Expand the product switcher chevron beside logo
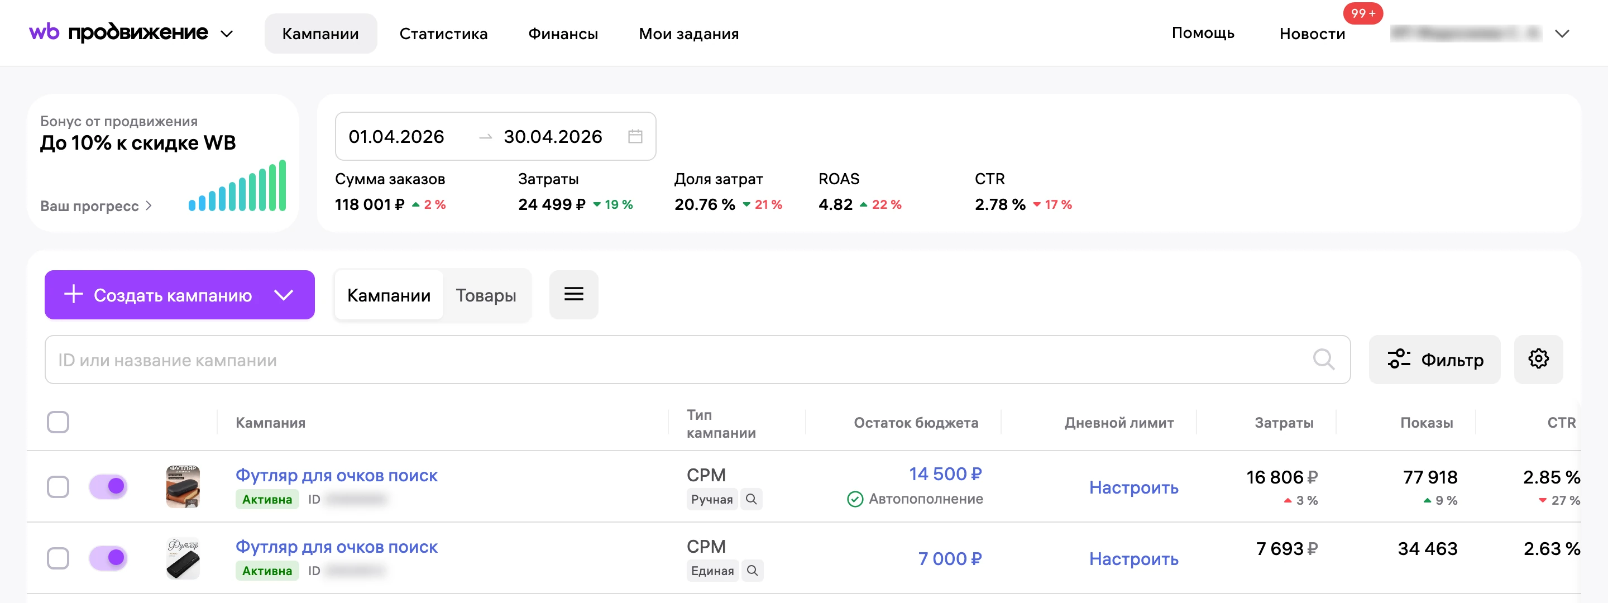This screenshot has width=1608, height=603. click(227, 33)
